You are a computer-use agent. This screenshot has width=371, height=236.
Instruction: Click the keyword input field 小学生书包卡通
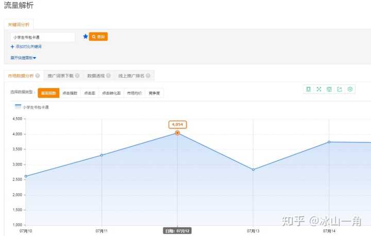(43, 37)
